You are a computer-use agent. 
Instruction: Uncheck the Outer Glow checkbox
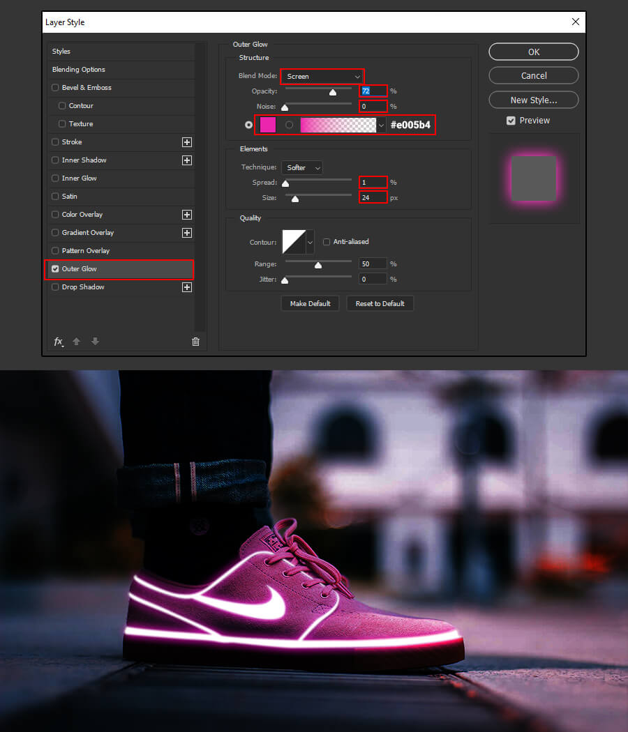click(55, 269)
